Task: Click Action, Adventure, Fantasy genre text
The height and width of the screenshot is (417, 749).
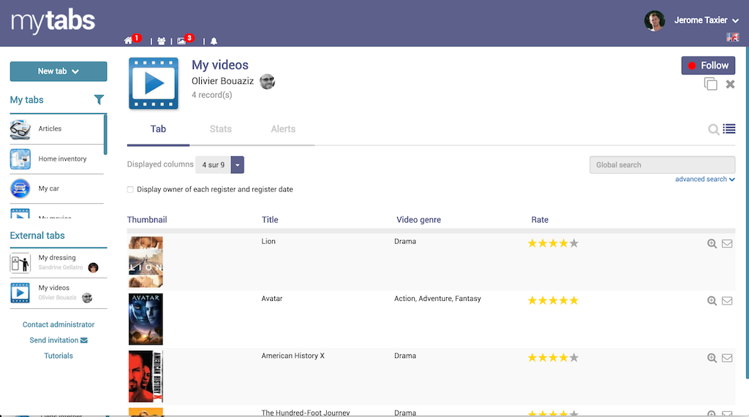Action: [x=437, y=299]
